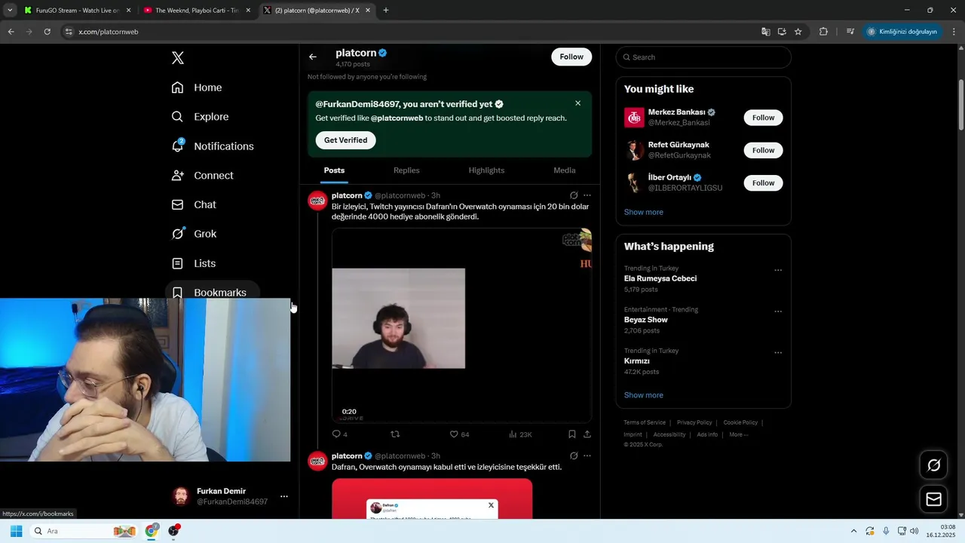Click Grok icon on first post
This screenshot has width=965, height=543.
pyautogui.click(x=574, y=195)
